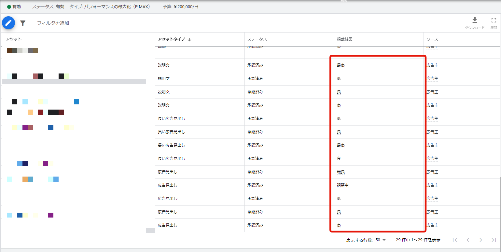Go to the next page arrow
Screen dimensions: 501x252
tap(481, 240)
